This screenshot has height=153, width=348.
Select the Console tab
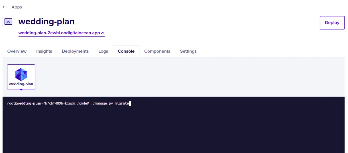click(x=126, y=51)
